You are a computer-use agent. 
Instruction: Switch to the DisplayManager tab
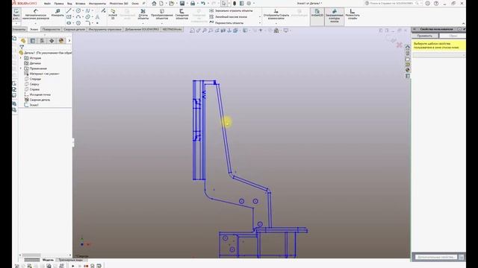tap(61, 40)
